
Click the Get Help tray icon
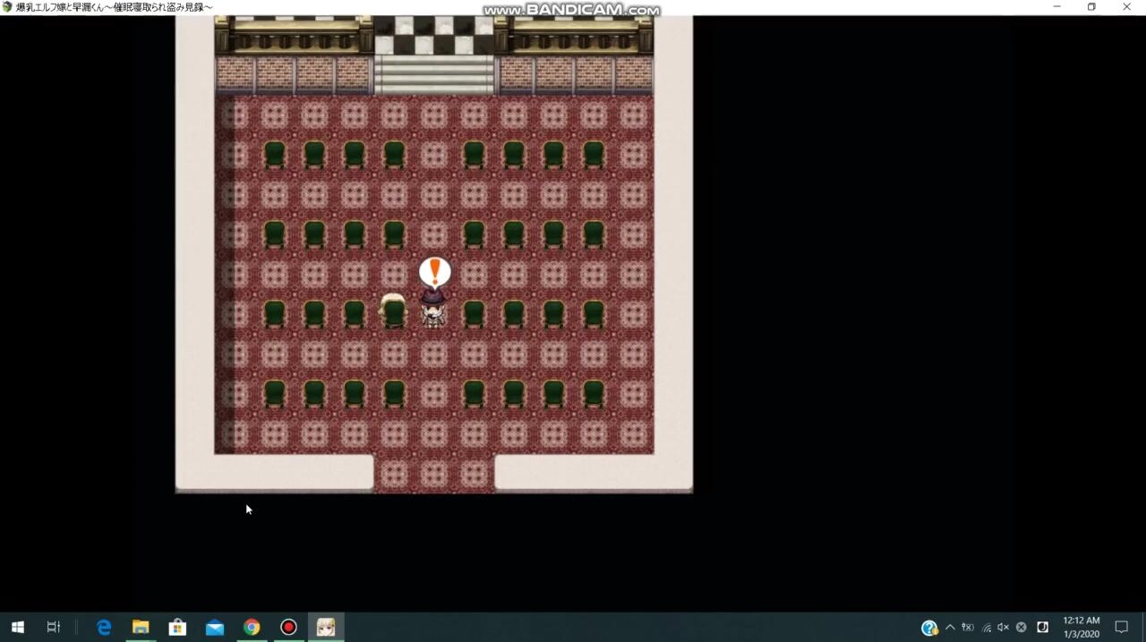pyautogui.click(x=929, y=628)
